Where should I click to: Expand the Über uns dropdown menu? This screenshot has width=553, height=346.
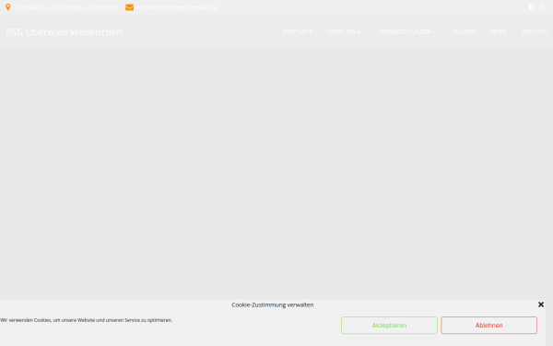(344, 31)
